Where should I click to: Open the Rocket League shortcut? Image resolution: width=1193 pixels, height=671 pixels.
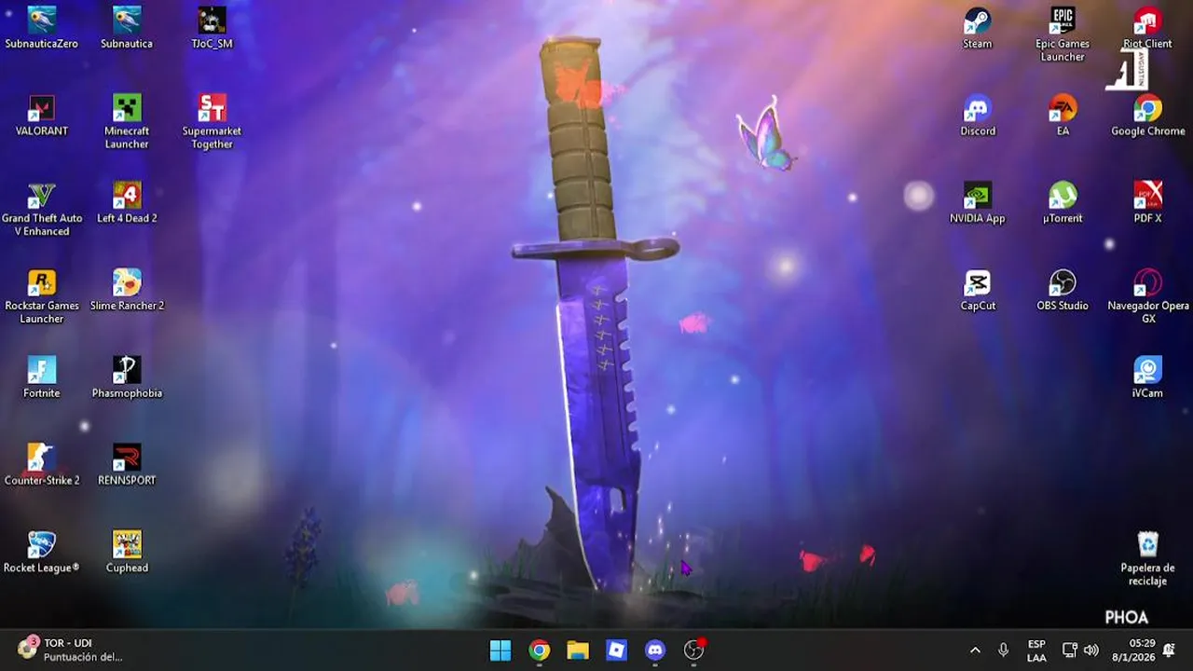(41, 553)
